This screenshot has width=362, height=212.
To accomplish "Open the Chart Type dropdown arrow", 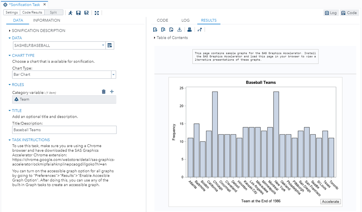I will pyautogui.click(x=113, y=74).
